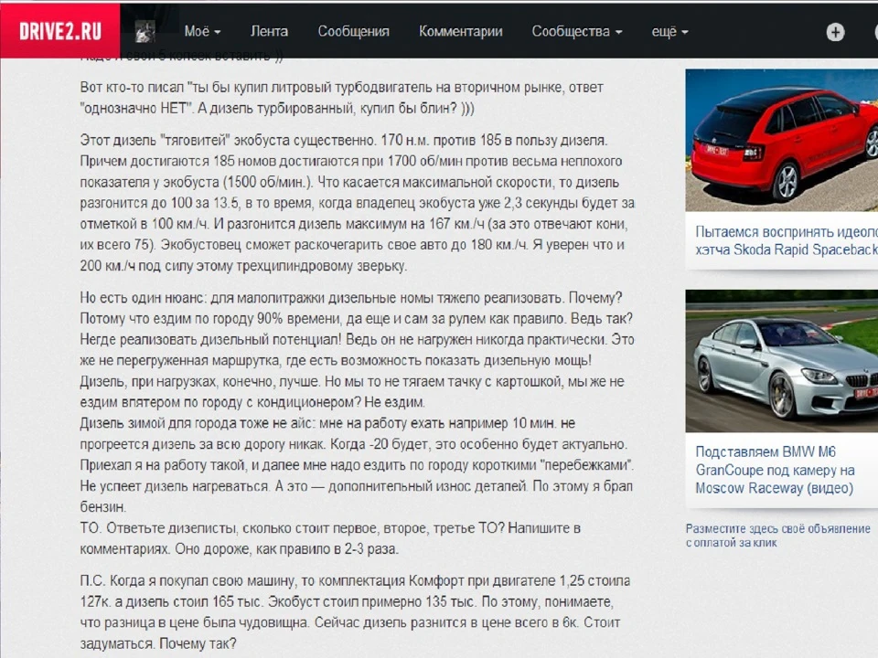Expand the ещё dropdown menu
Image resolution: width=878 pixels, height=658 pixels.
(x=669, y=31)
